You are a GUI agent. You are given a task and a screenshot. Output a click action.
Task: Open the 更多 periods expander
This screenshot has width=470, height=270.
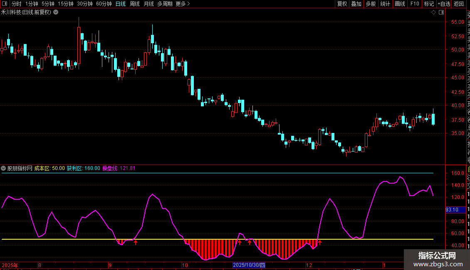pyautogui.click(x=183, y=4)
